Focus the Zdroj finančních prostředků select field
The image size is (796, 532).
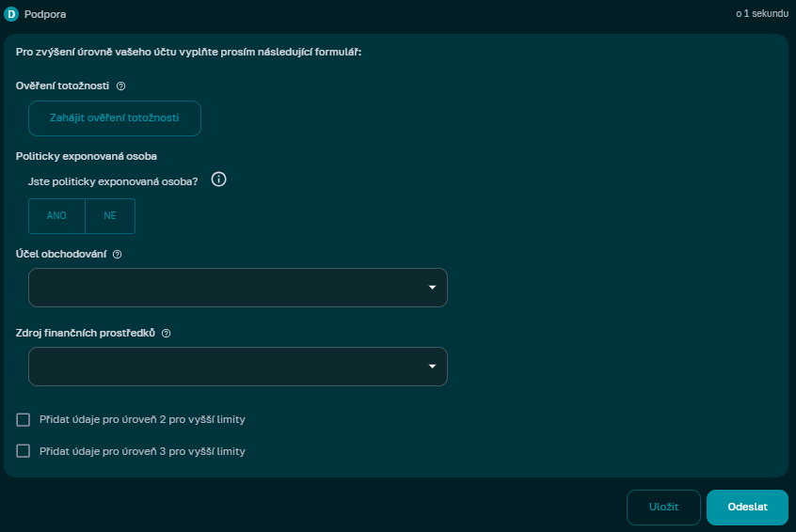click(226, 367)
